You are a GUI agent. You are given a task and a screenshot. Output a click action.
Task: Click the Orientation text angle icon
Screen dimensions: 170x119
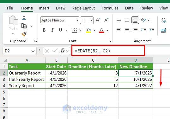pos(143,20)
